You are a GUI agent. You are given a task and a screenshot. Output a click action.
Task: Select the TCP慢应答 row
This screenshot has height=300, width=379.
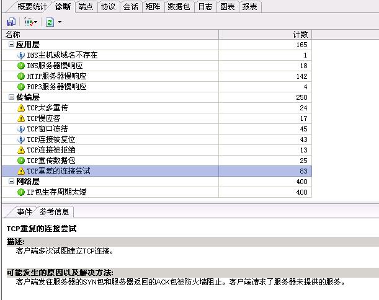pos(157,118)
